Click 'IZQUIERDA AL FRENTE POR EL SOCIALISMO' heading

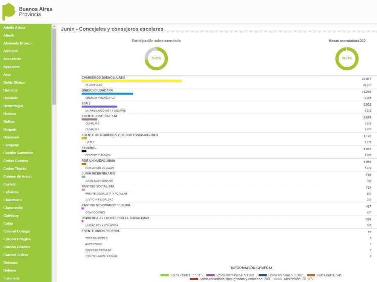[115, 218]
